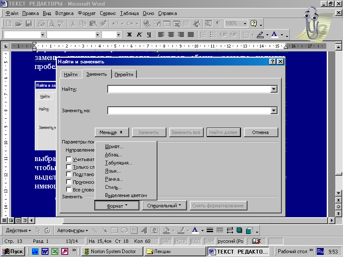343x257 pixels.
Task: Click the 'Отмена' button
Action: (261, 132)
